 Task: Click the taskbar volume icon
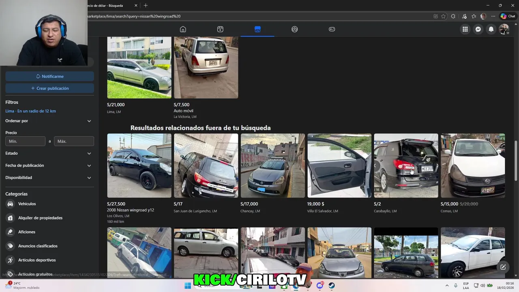(x=483, y=286)
